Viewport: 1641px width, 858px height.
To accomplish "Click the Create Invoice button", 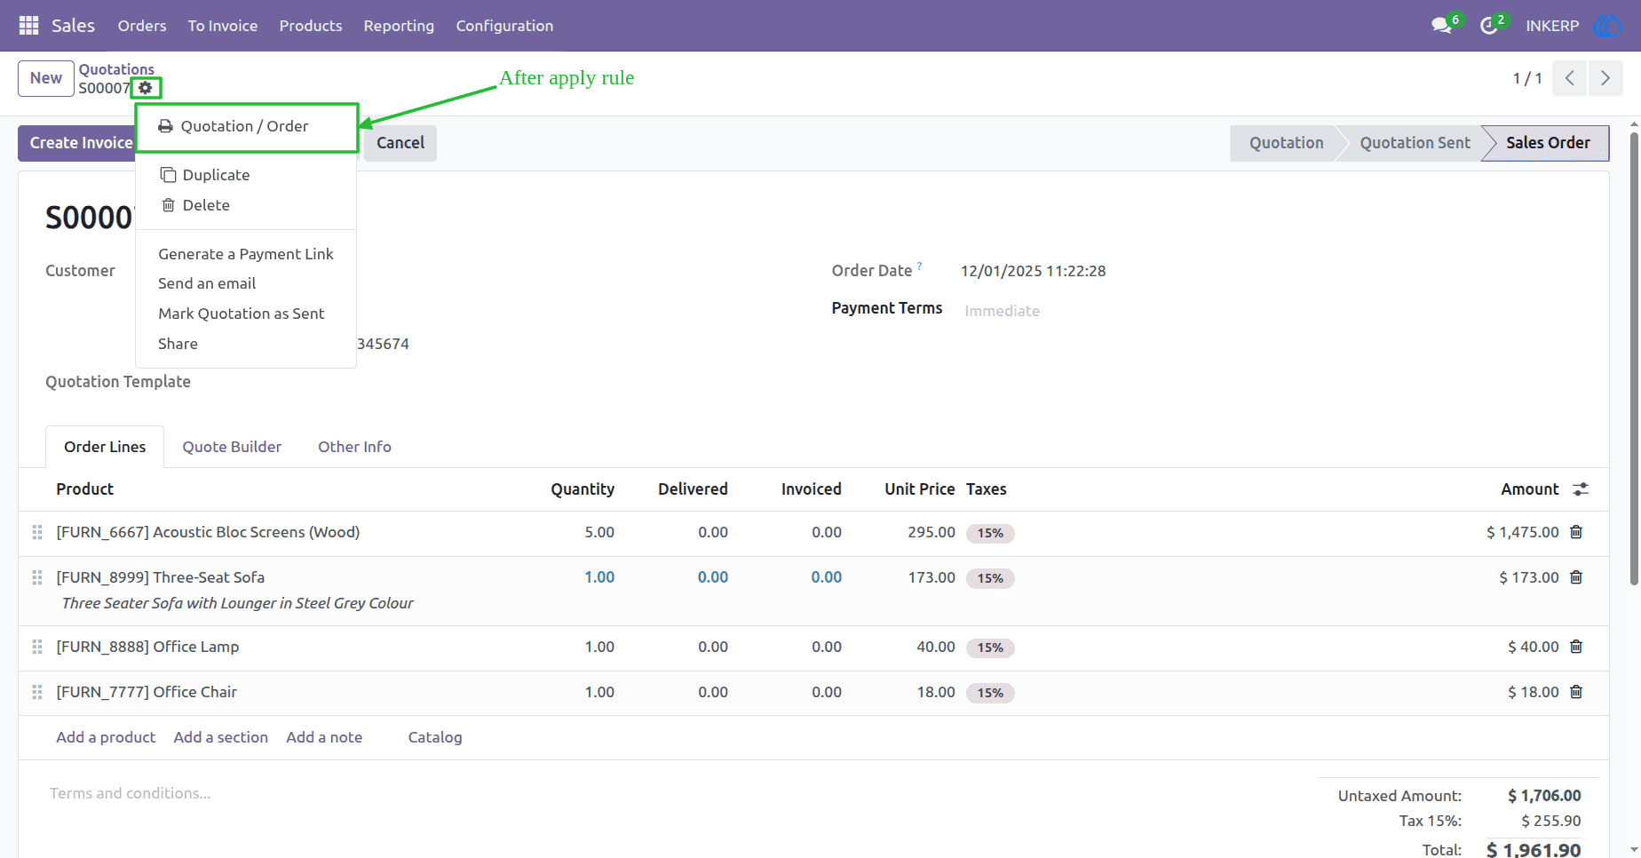I will coord(76,143).
